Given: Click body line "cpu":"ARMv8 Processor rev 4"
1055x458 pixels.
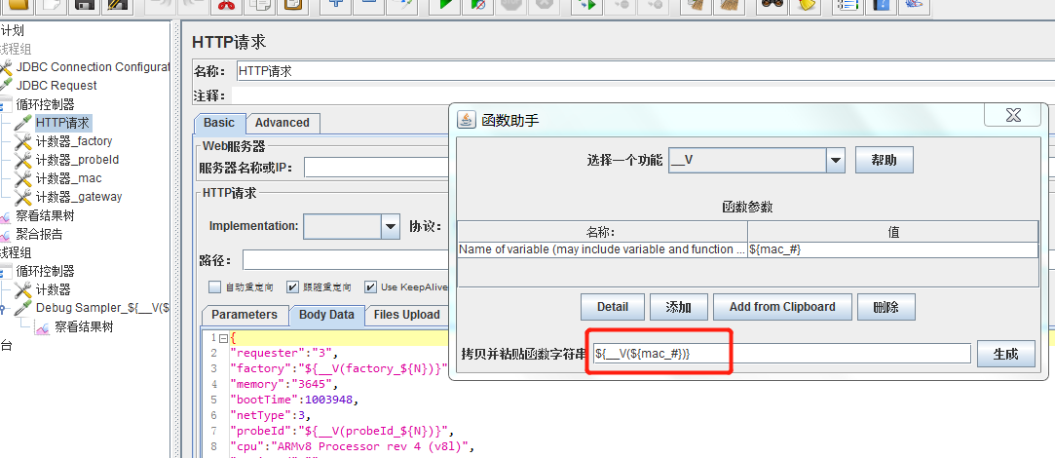Looking at the screenshot, I should [354, 446].
